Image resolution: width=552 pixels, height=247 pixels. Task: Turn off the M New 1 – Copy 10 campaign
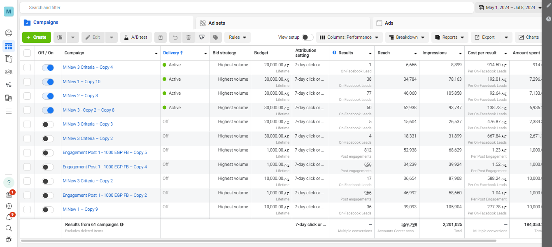tap(48, 82)
